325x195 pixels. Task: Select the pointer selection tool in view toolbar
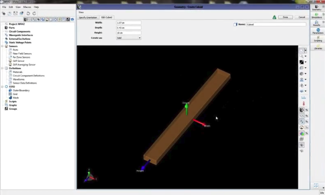302,50
